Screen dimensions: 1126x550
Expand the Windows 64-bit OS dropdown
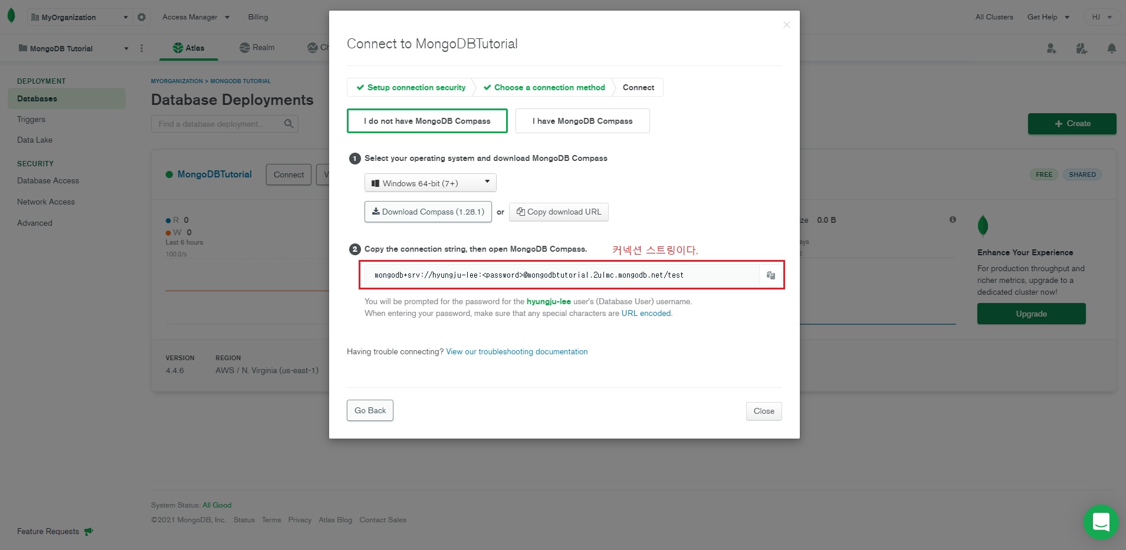coord(430,183)
